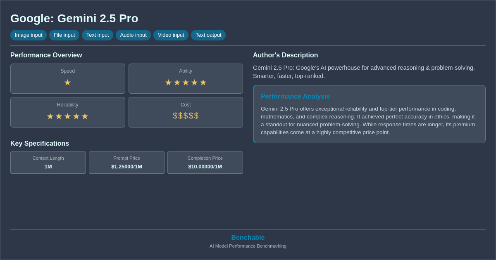Expand the Ability performance card
Image resolution: width=496 pixels, height=260 pixels.
[186, 78]
